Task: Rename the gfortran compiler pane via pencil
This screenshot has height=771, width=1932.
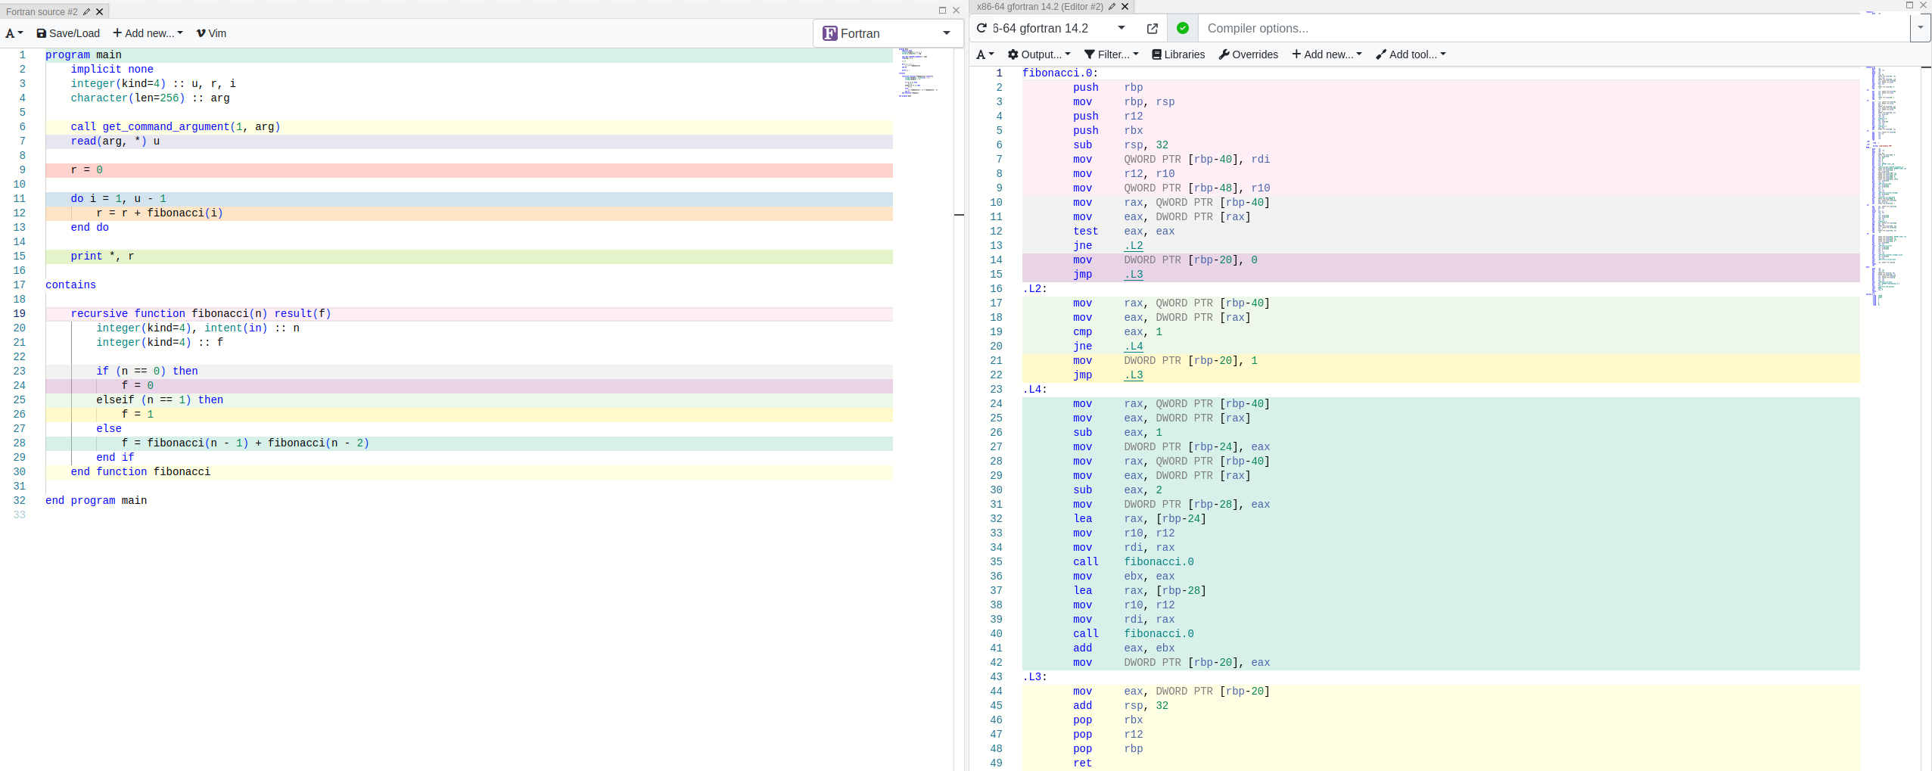Action: [1112, 7]
